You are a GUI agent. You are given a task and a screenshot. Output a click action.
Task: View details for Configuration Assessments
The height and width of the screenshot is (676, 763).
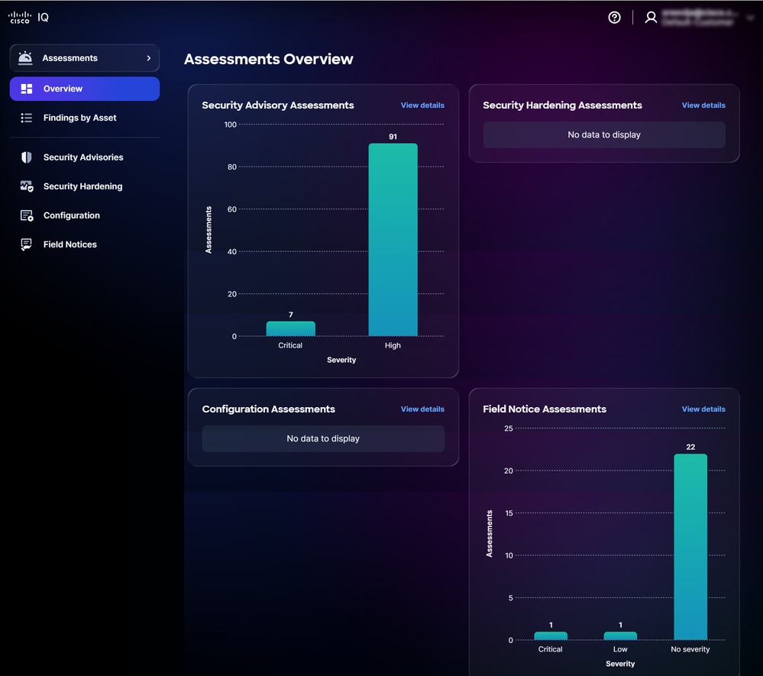pos(422,409)
